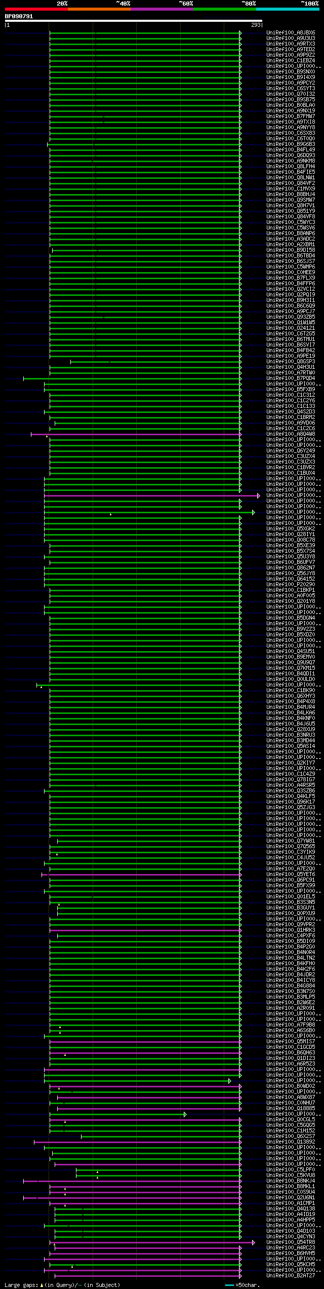This screenshot has height=1289, width=324.
Task: Select hit UniRef100_Q6DQ93
Action: [291, 156]
